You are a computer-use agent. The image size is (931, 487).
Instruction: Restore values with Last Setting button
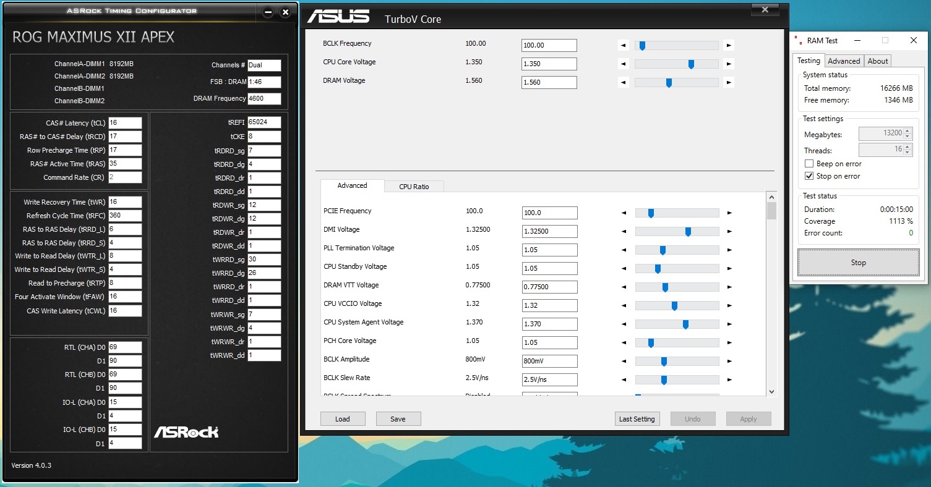(x=637, y=419)
